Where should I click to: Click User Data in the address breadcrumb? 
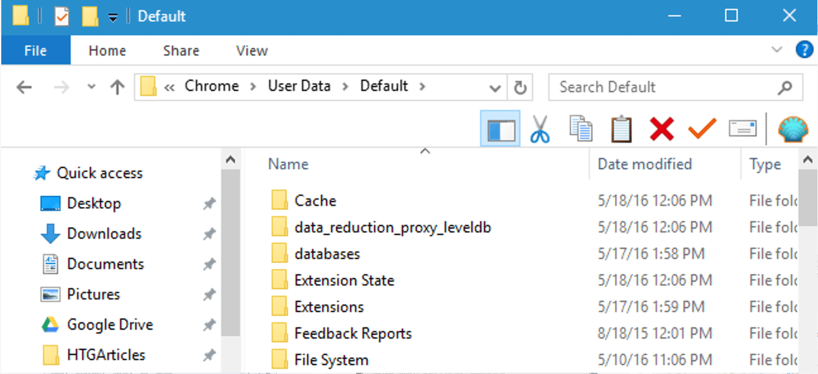[x=299, y=87]
